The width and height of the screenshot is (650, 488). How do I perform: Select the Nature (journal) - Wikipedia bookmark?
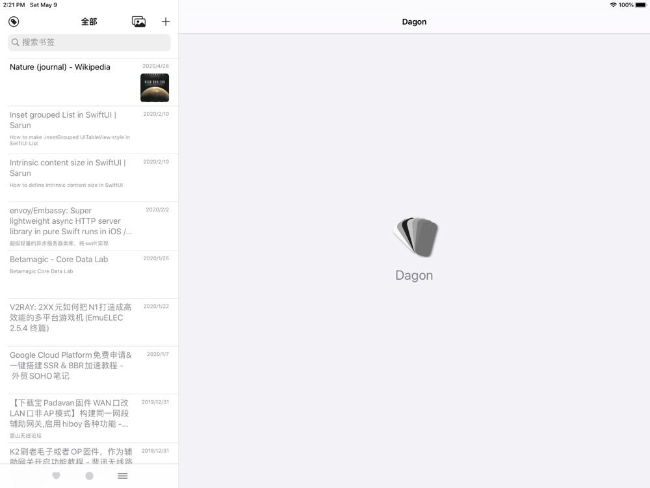[x=89, y=82]
